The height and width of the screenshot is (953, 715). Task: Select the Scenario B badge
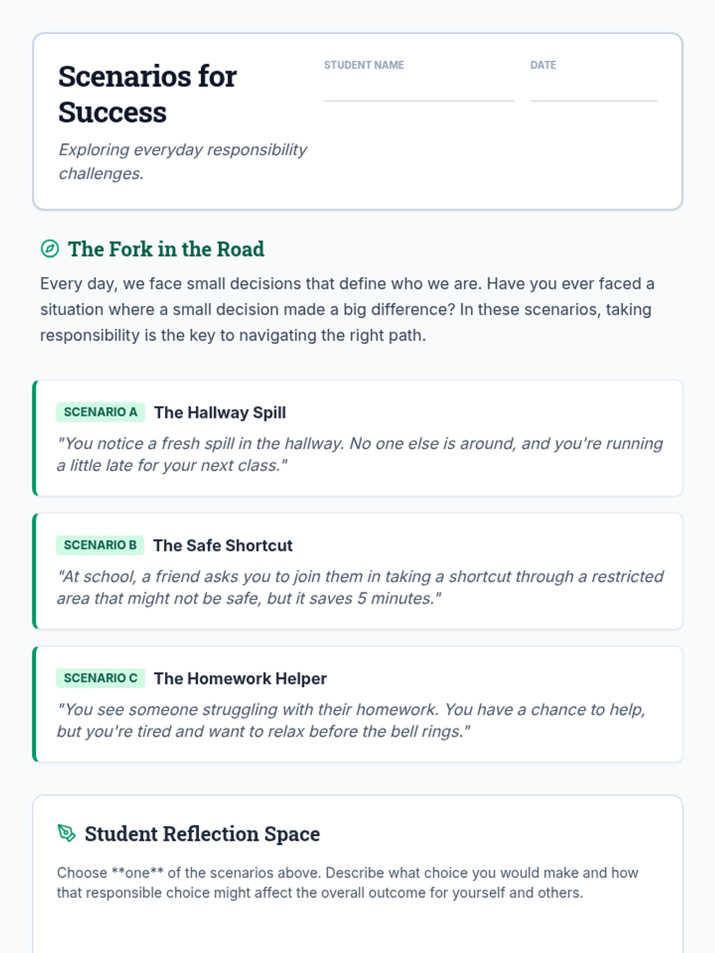point(100,545)
